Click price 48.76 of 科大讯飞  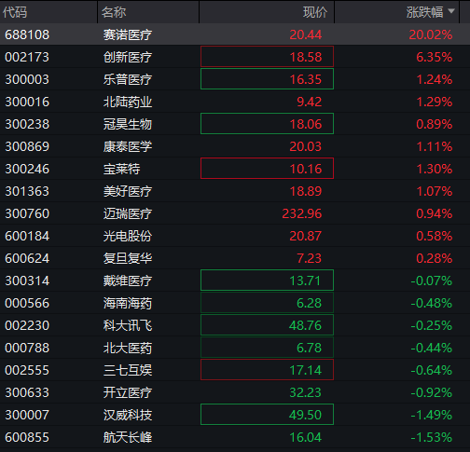click(x=306, y=325)
